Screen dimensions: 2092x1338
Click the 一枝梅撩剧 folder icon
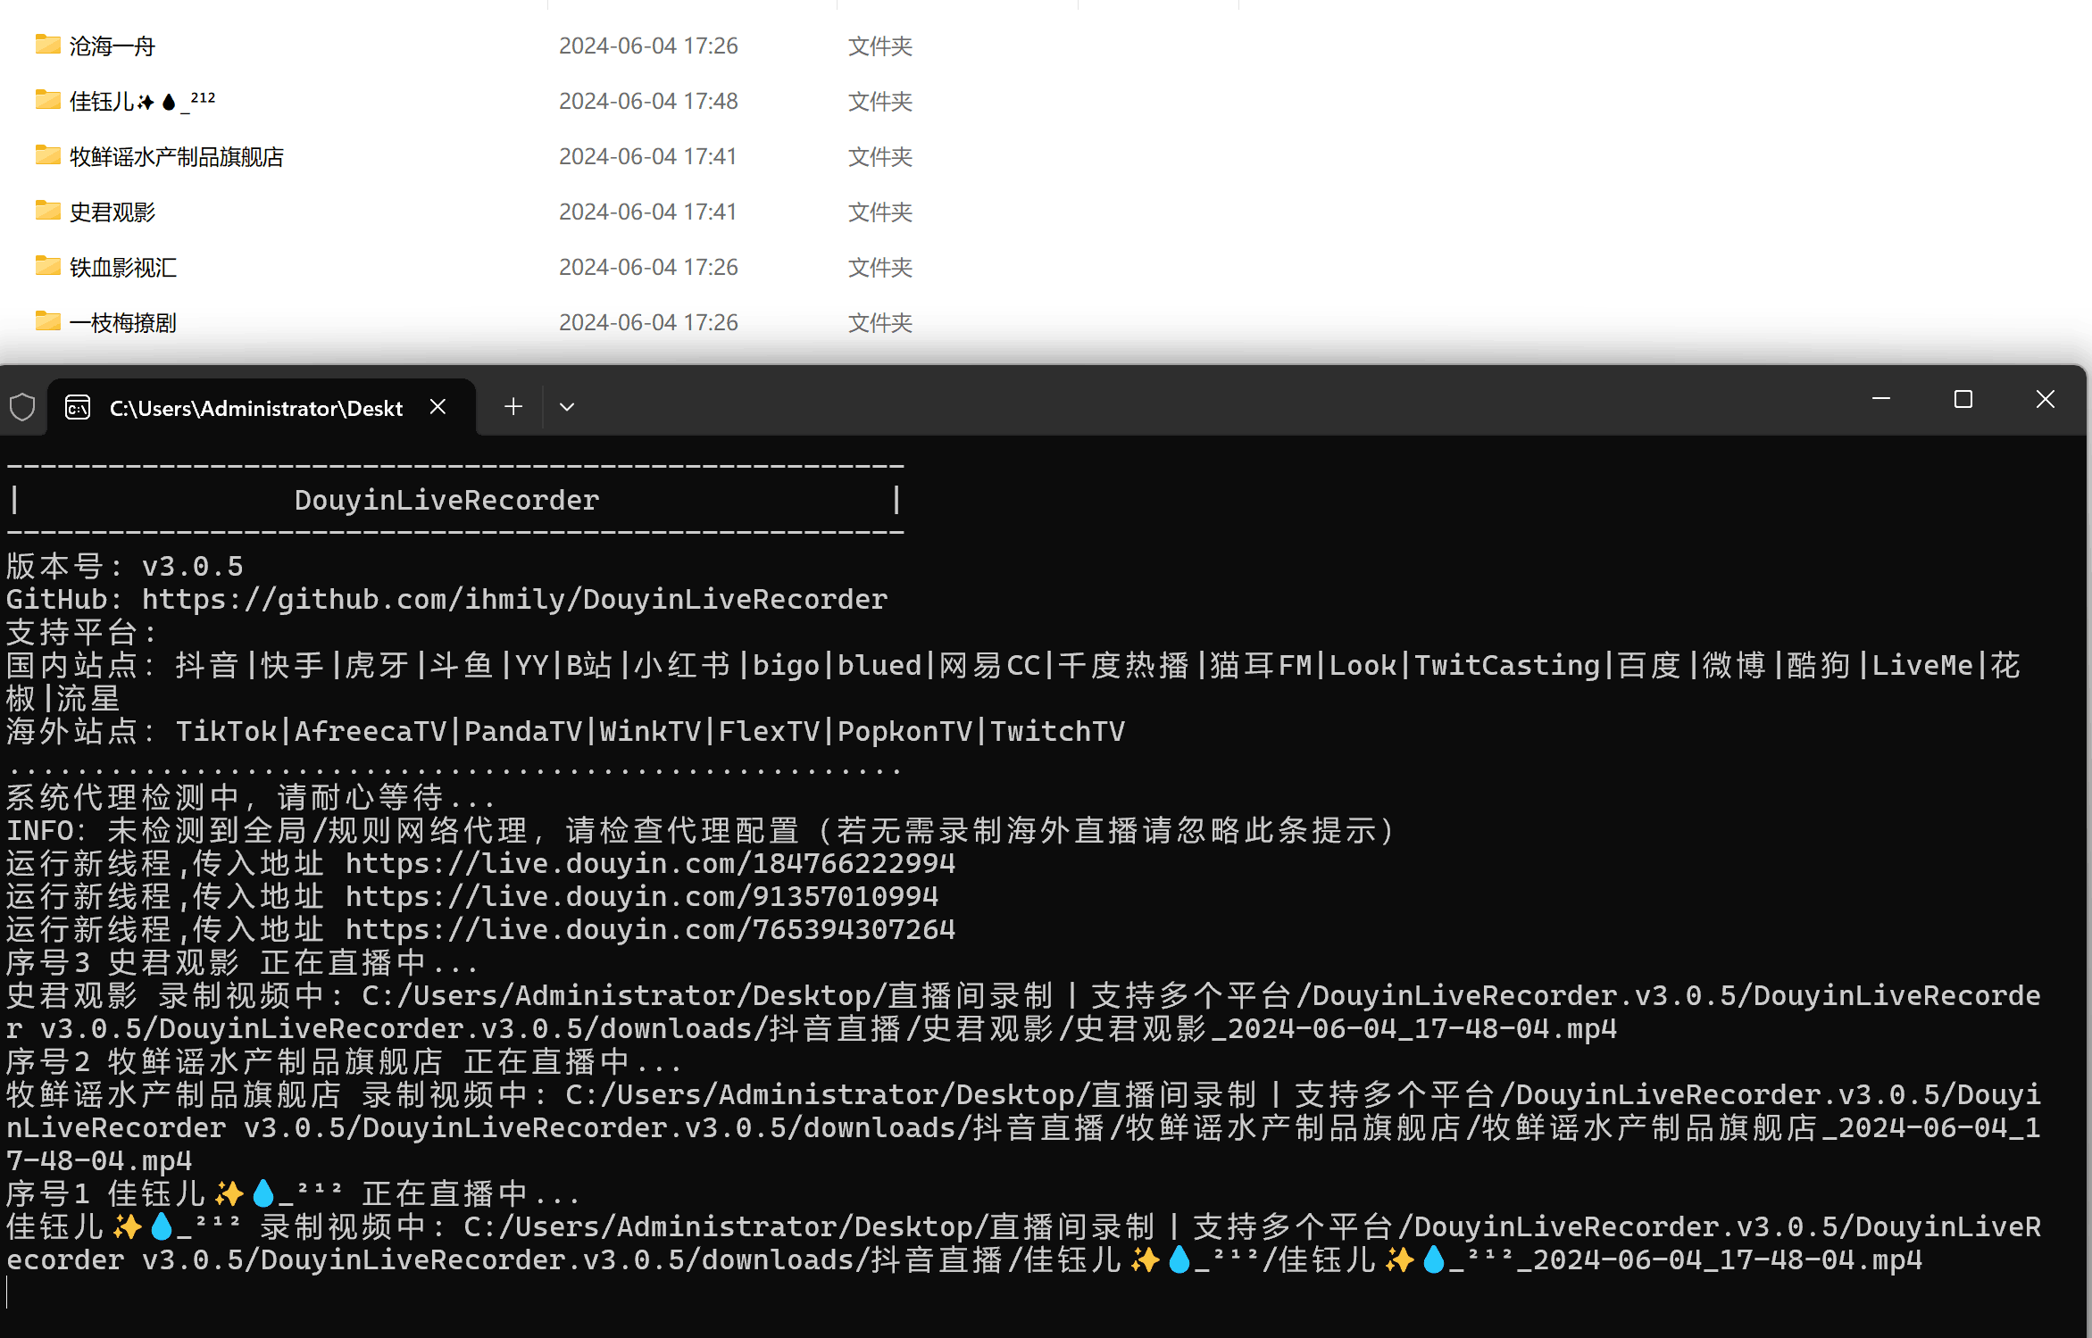coord(47,321)
